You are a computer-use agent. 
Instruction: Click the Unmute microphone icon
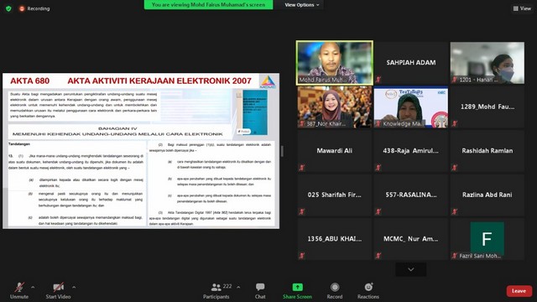(x=19, y=287)
